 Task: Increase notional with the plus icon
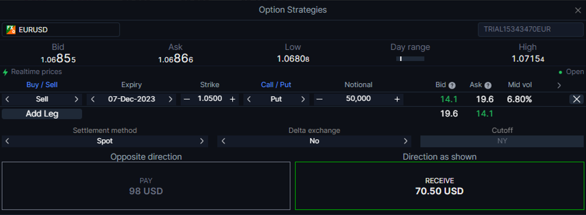point(397,99)
